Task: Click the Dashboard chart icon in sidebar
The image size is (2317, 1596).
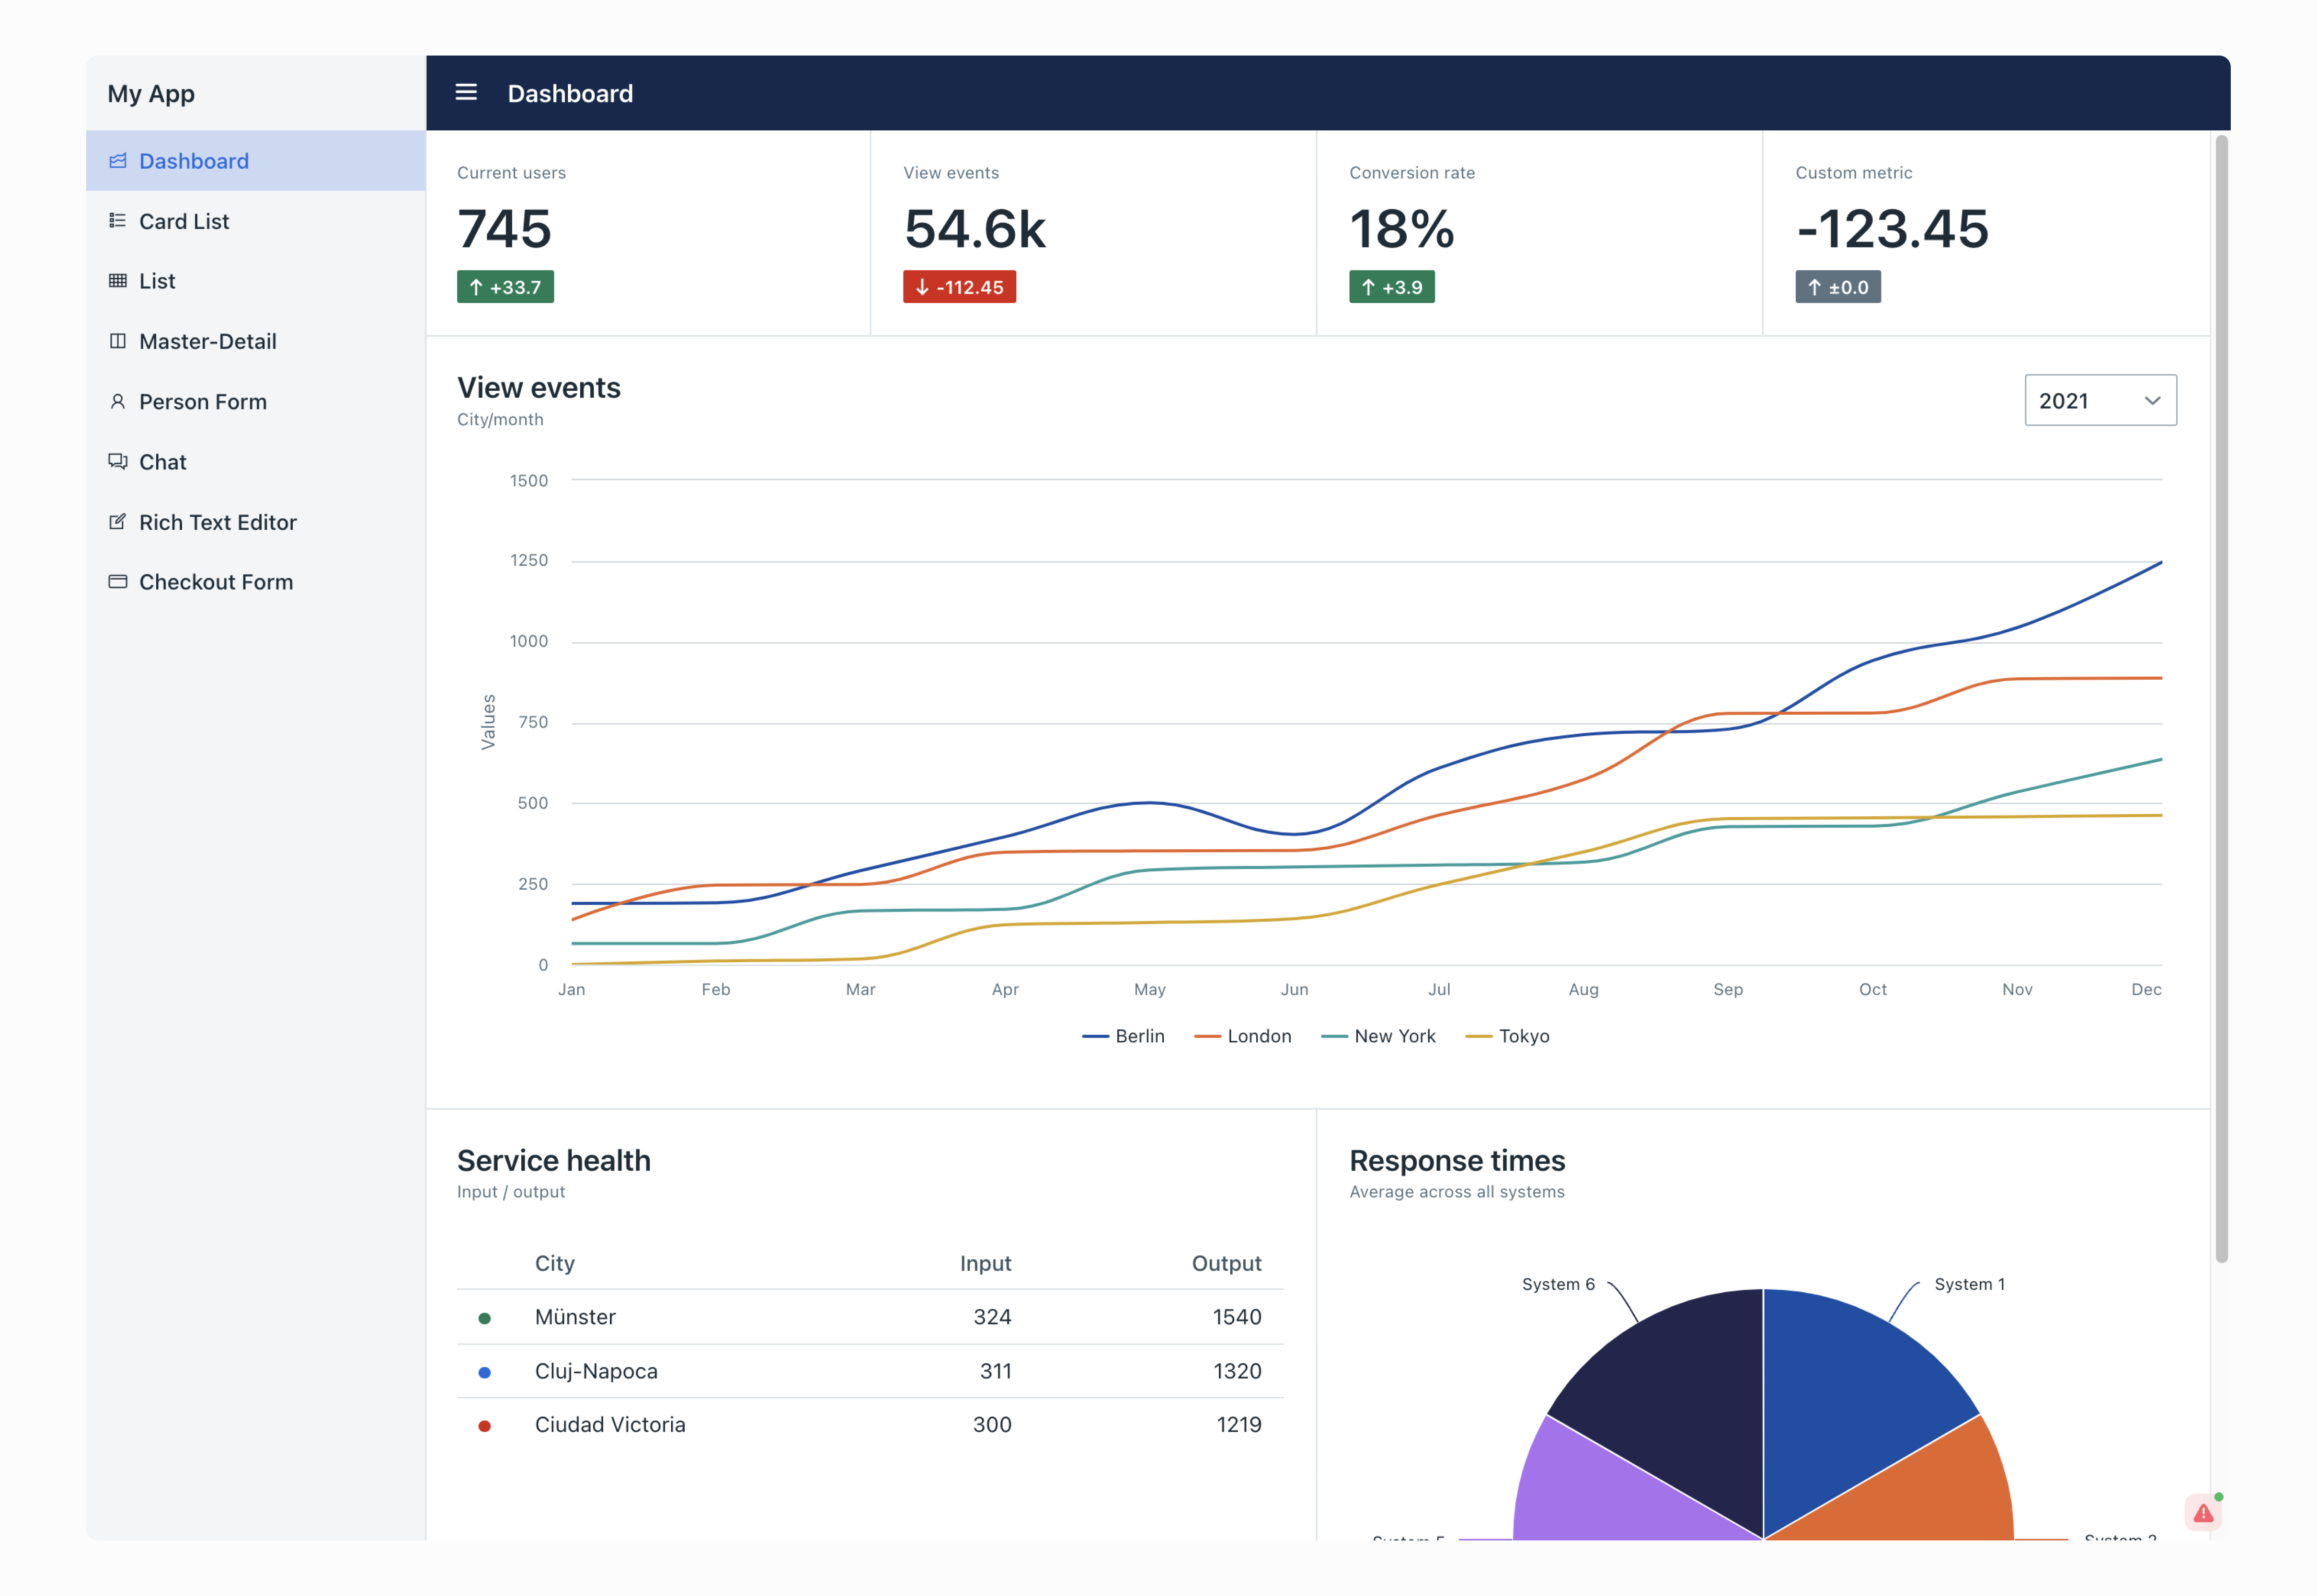Action: pos(117,161)
